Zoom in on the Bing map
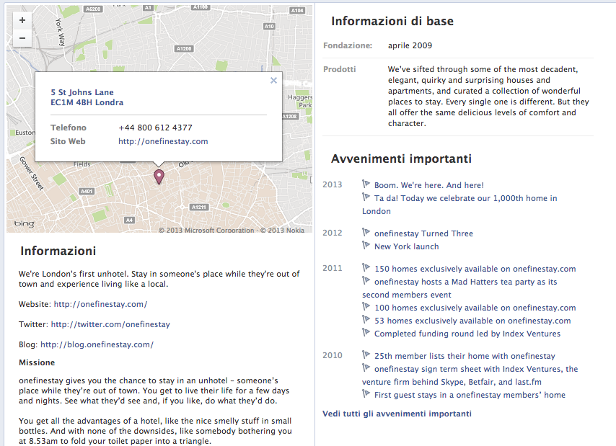Viewport: 616px width, 446px height. 22,20
